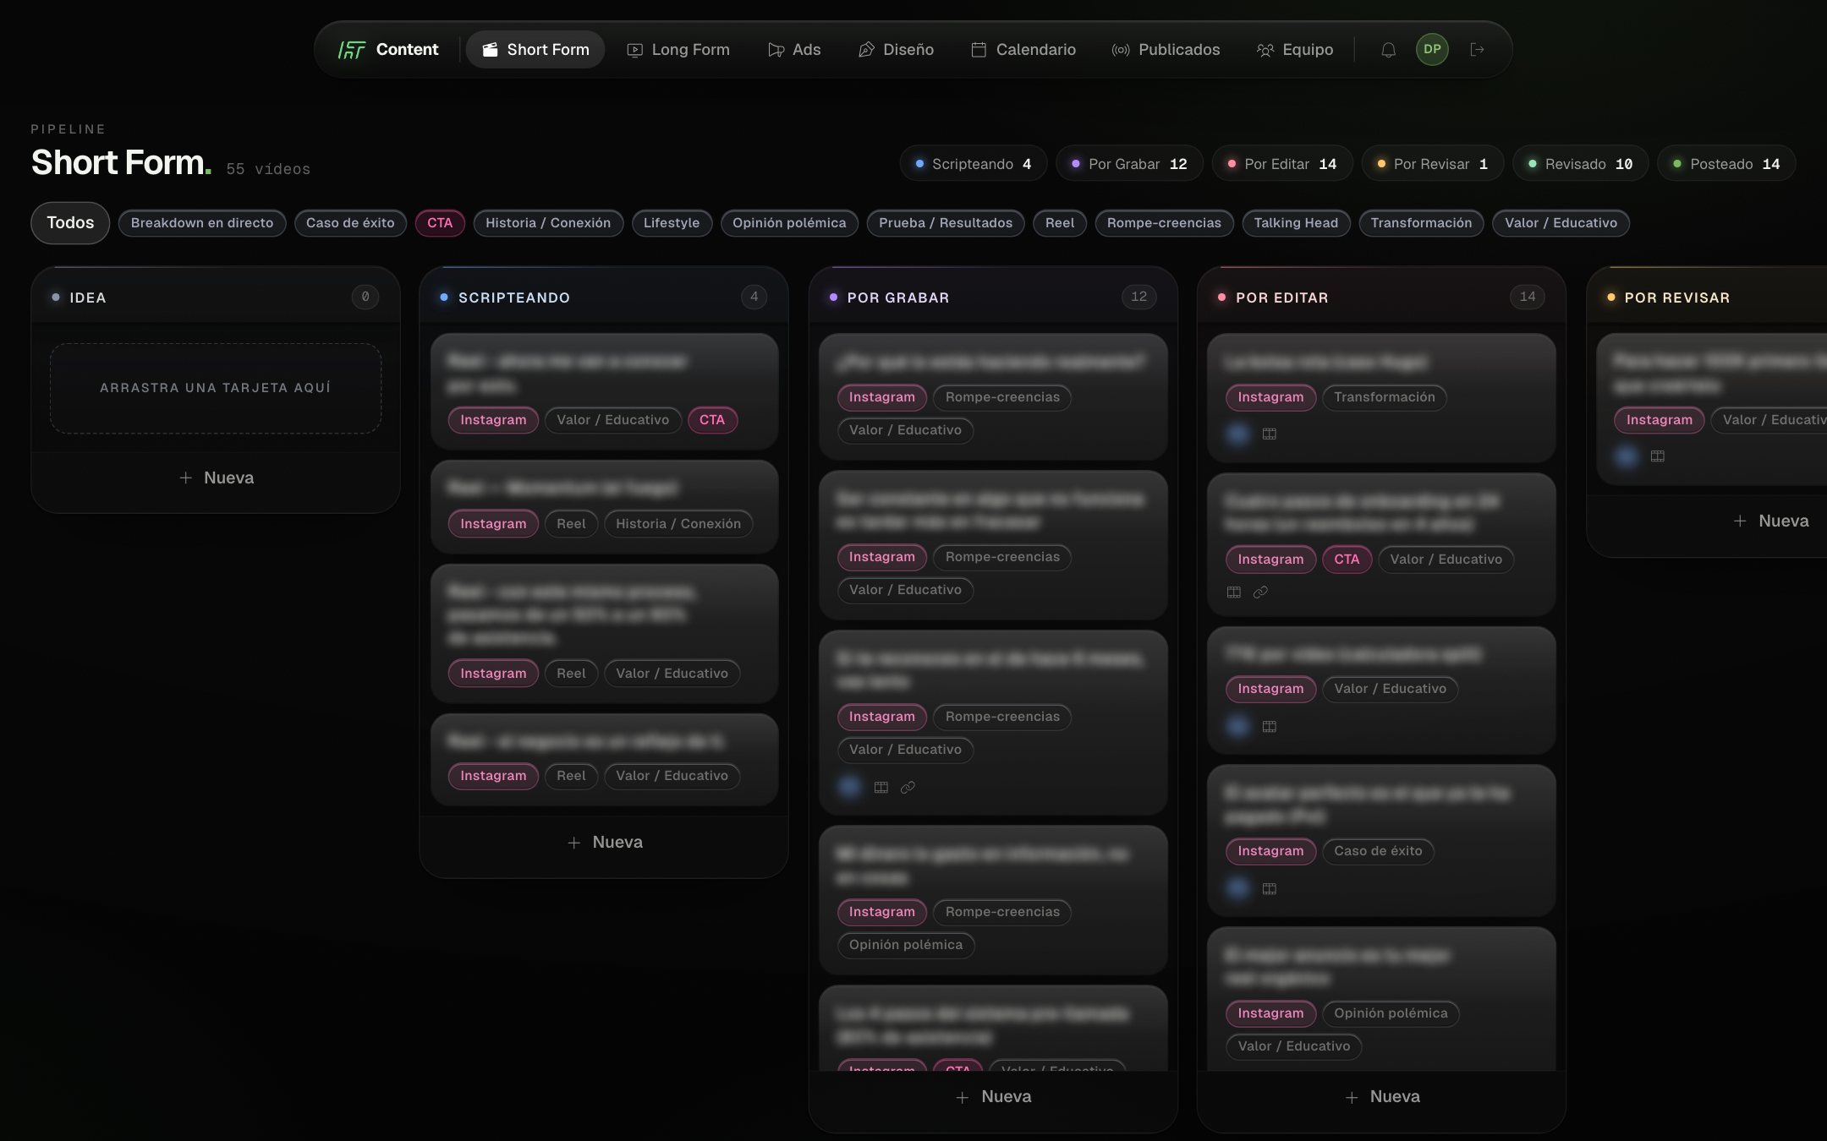1827x1141 pixels.
Task: Toggle the Transformación filter chip
Action: point(1421,223)
